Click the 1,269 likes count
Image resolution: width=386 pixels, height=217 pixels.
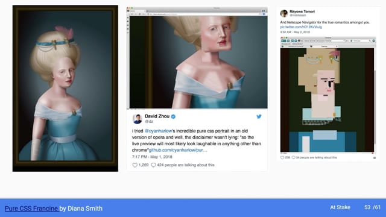[144, 165]
